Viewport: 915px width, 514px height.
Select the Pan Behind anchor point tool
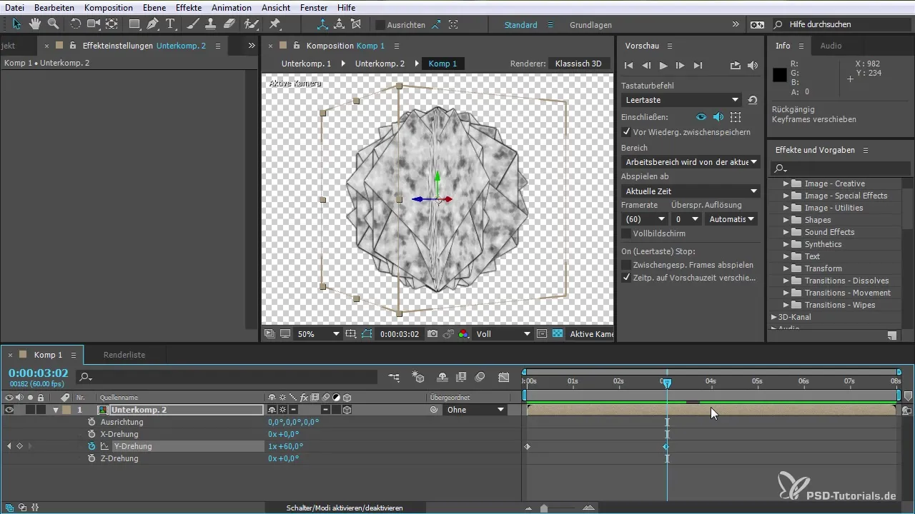pos(111,24)
